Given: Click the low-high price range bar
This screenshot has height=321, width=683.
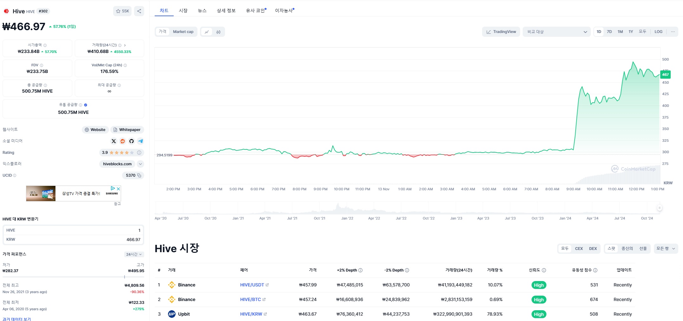Looking at the screenshot, I should pyautogui.click(x=73, y=277).
